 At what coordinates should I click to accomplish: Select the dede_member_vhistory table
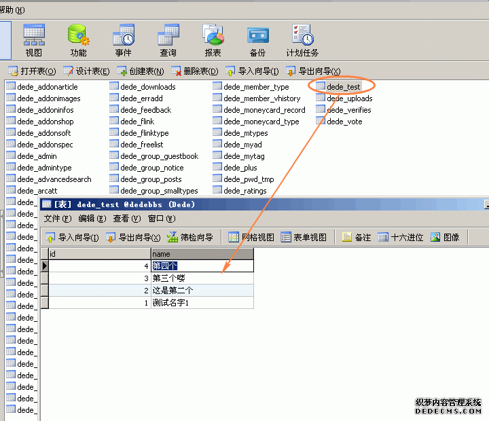(257, 98)
